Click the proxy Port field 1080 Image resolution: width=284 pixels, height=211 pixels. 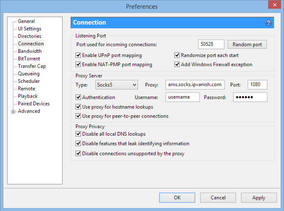coord(257,84)
